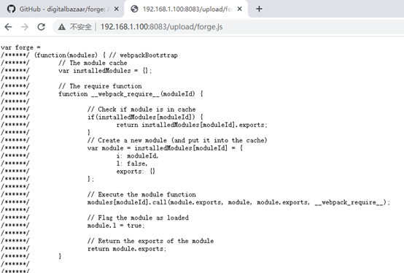Click the 不安全 security label
Viewport: 404px width, 273px height.
tap(81, 27)
